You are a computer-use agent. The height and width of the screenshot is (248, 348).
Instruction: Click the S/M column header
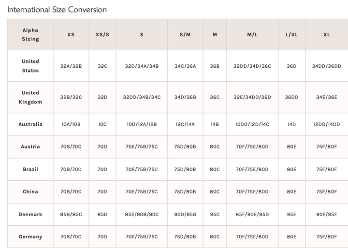[x=185, y=35]
